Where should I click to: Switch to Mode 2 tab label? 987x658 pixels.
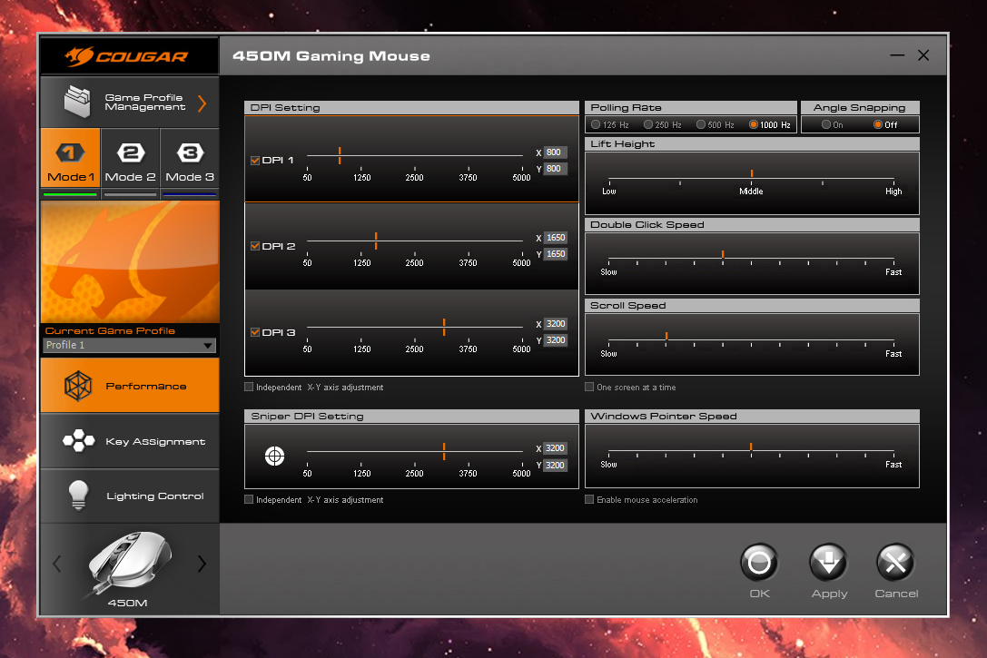131,177
